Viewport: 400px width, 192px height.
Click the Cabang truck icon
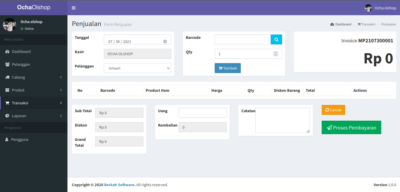(x=7, y=77)
